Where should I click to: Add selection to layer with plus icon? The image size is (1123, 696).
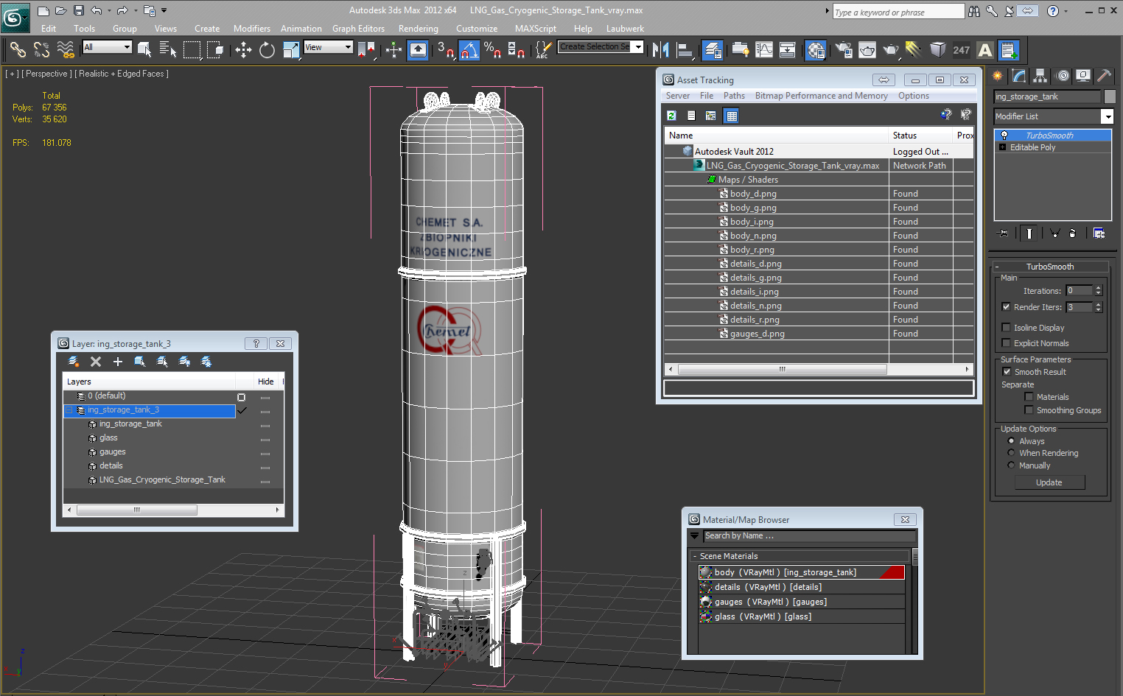[x=118, y=362]
